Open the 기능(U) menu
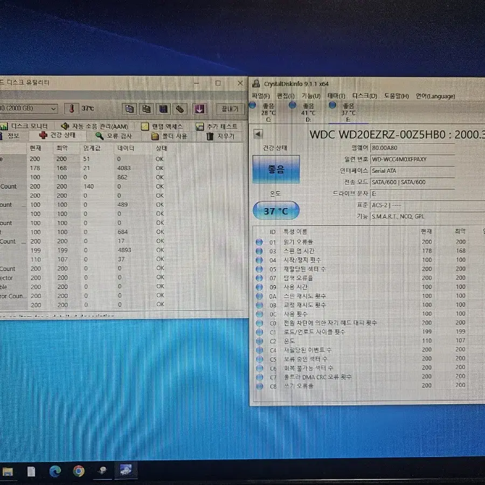 click(x=311, y=96)
